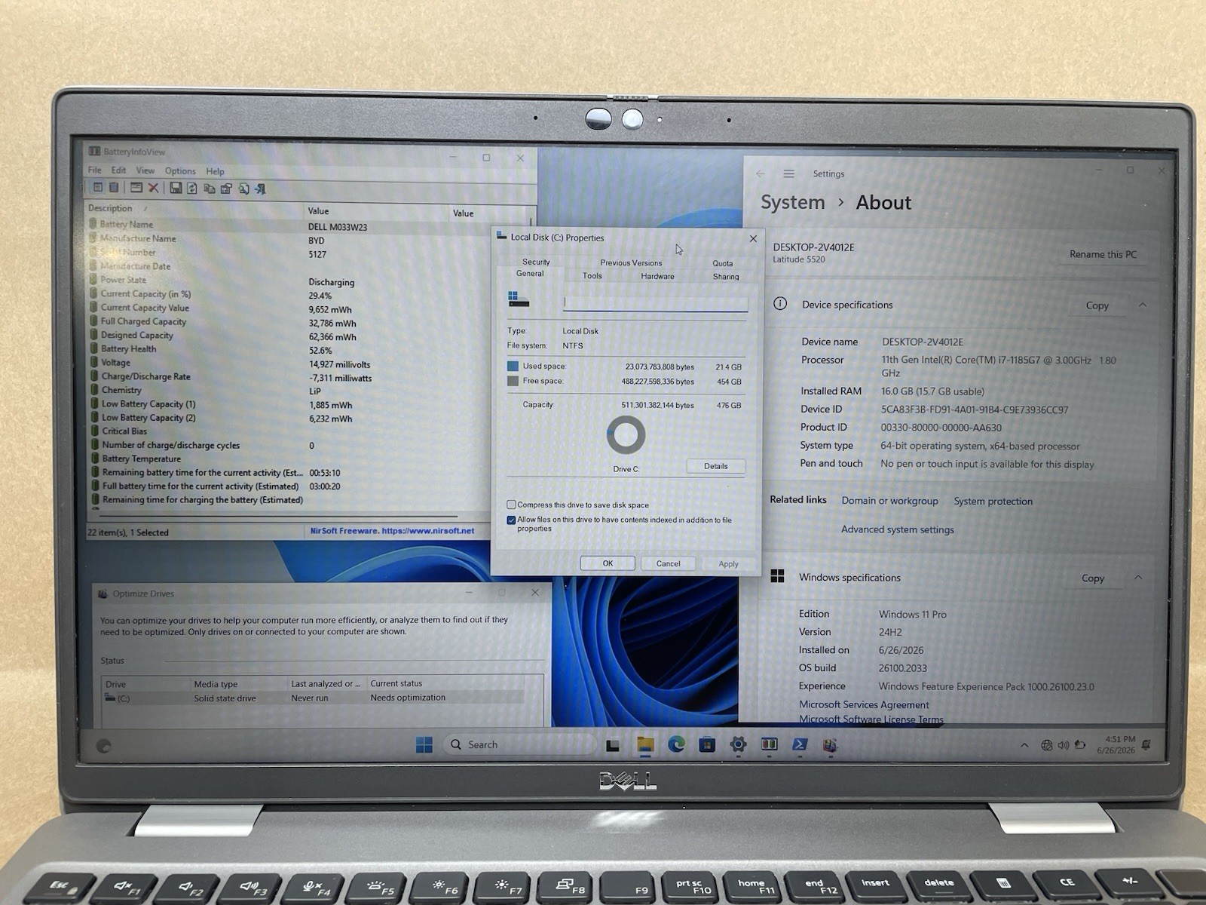Switch to the Hardware tab
This screenshot has width=1206, height=905.
(657, 276)
